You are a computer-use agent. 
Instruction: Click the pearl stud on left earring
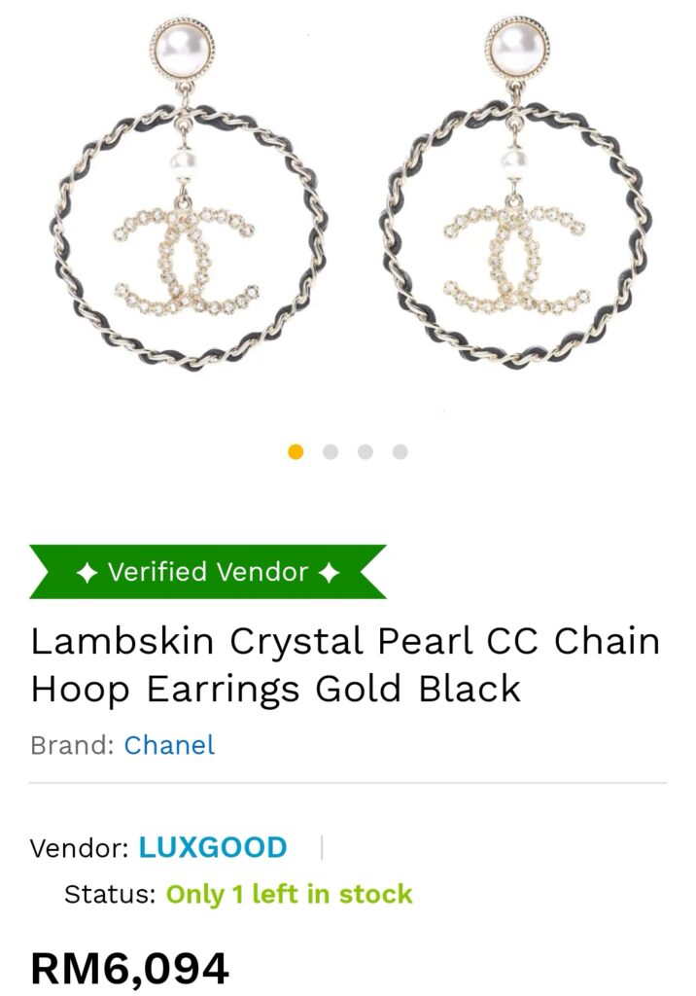[182, 49]
